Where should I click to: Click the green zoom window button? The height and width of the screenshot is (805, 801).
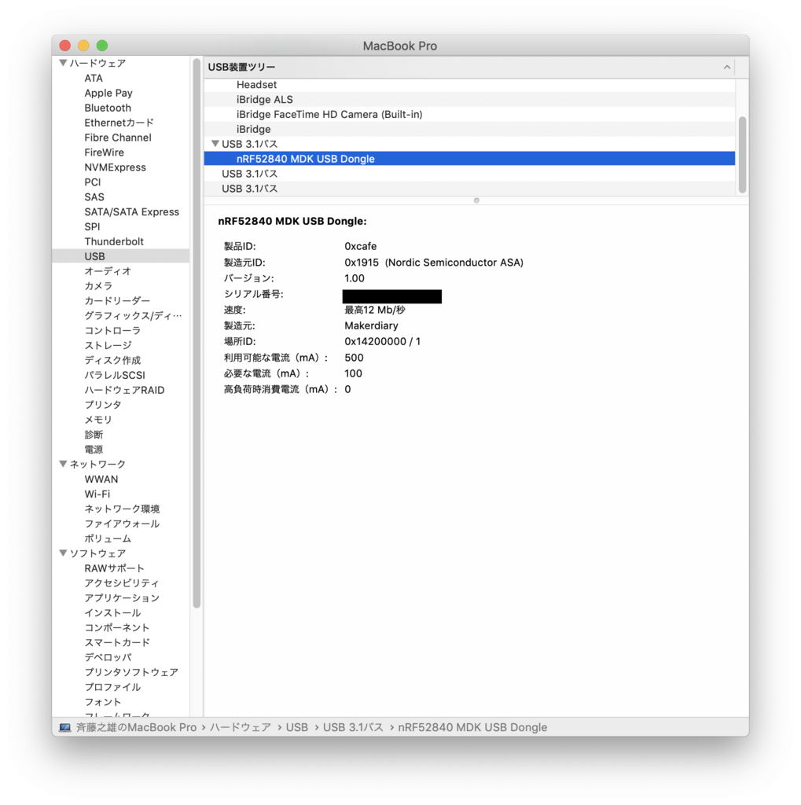tap(102, 46)
